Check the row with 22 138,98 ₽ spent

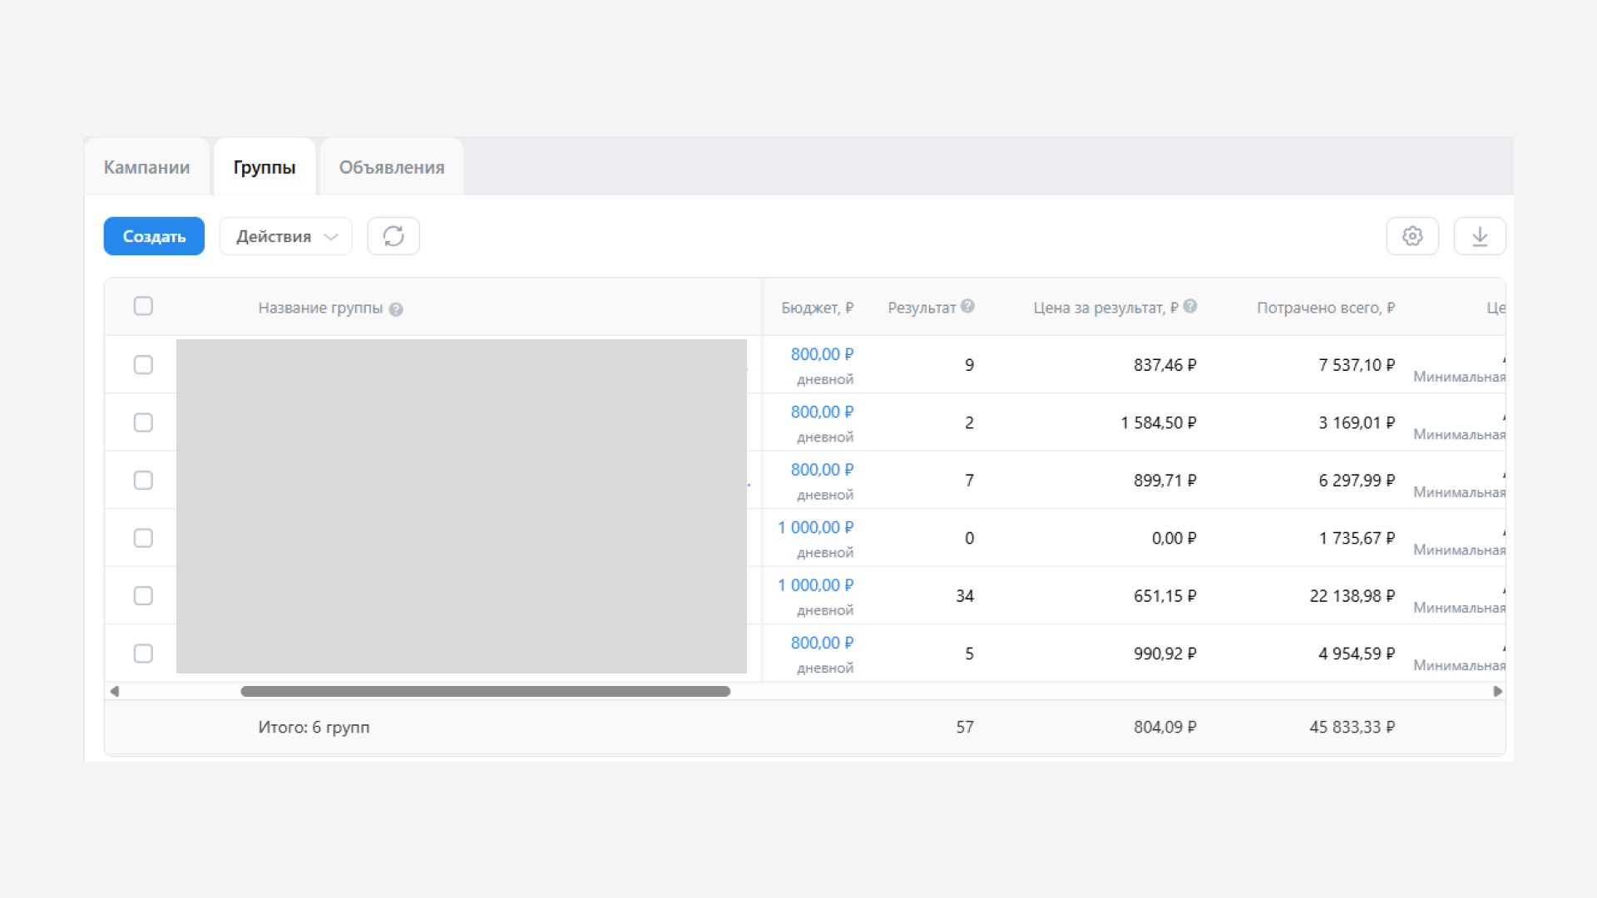point(143,596)
